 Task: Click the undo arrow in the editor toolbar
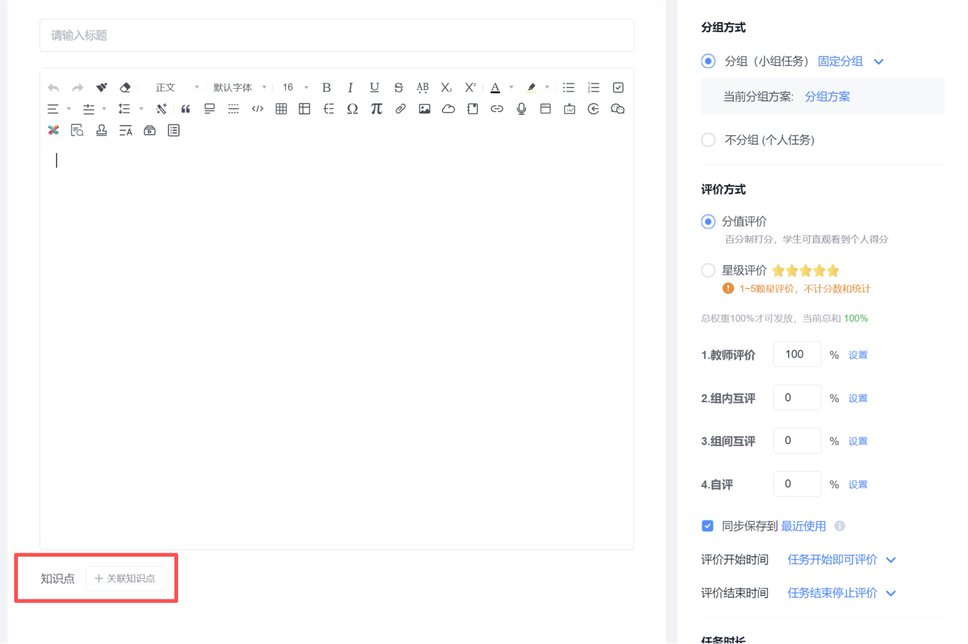pyautogui.click(x=54, y=87)
